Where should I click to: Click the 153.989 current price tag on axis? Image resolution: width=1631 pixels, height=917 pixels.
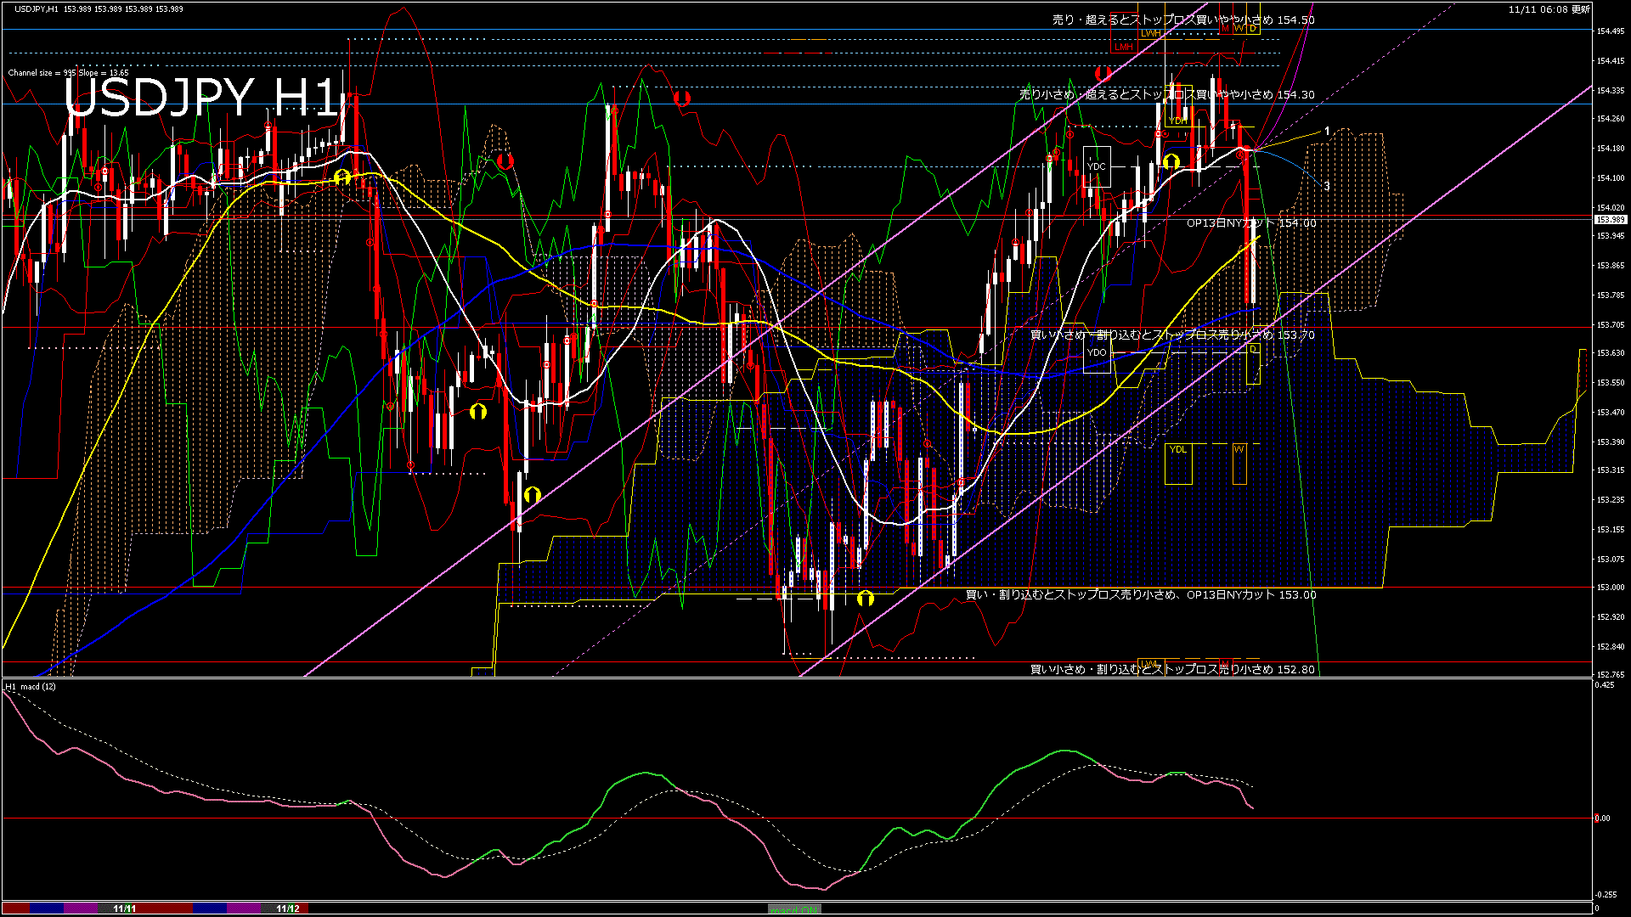1611,219
